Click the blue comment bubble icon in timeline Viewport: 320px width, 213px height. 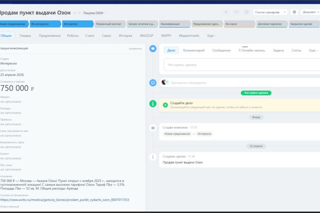pyautogui.click(x=153, y=83)
